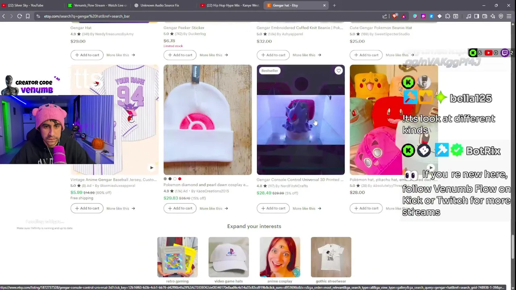The height and width of the screenshot is (290, 516).
Task: Toggle the browser sidebar panel icon
Action: pos(476,16)
